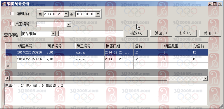This screenshot has width=224, height=109.
Task: Enable the 消费时间 checkbox
Action: point(12,14)
